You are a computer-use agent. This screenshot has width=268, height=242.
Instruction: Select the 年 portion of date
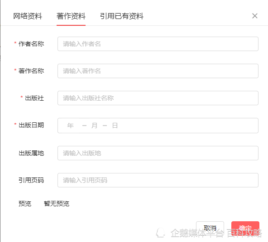pos(70,126)
